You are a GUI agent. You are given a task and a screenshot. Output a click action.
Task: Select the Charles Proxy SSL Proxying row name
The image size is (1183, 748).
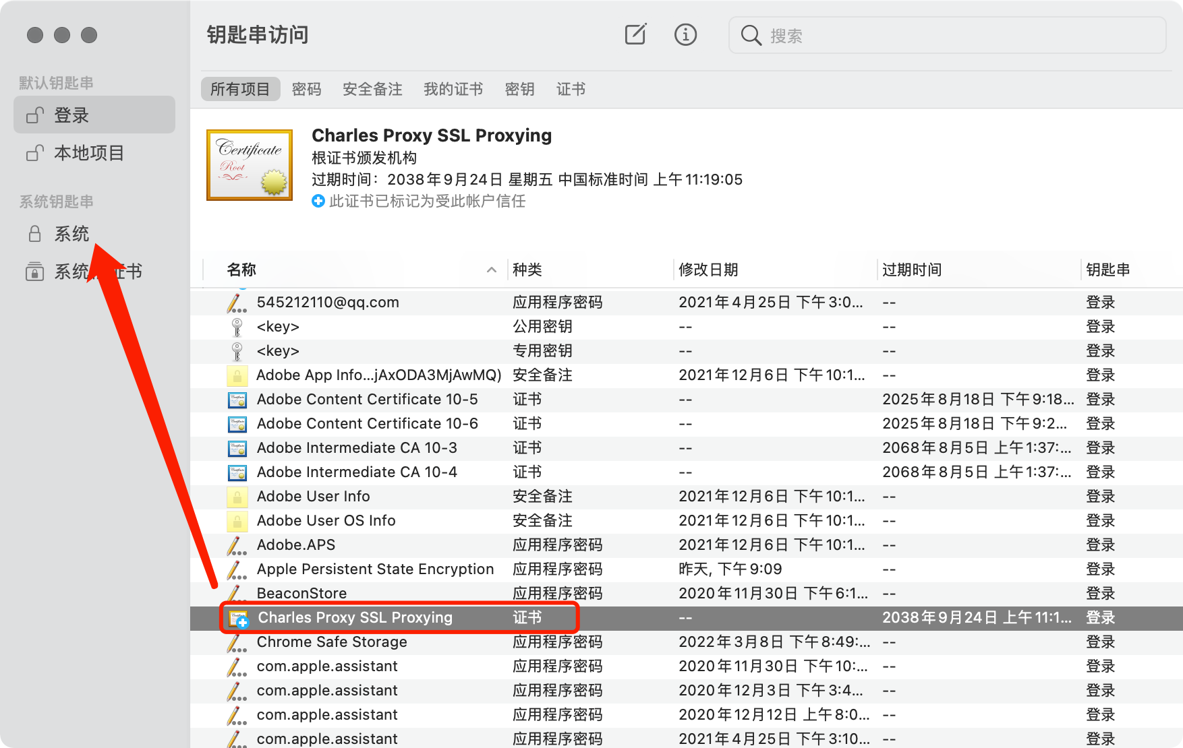click(355, 618)
